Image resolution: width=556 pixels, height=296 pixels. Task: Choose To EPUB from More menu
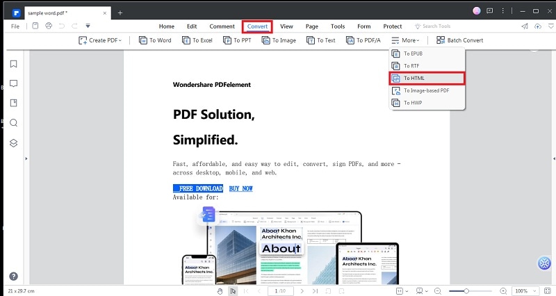click(x=427, y=54)
